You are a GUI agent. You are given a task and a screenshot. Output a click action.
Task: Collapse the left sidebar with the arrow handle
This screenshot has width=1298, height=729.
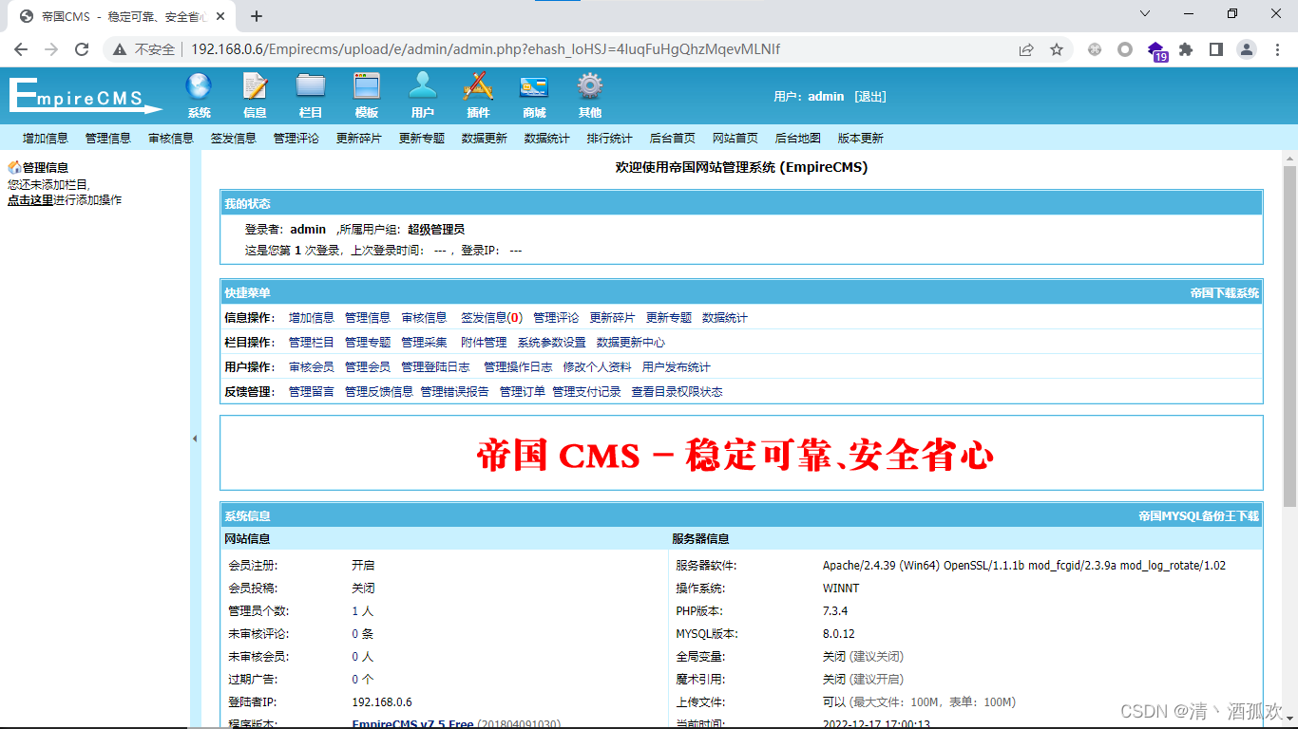(195, 439)
